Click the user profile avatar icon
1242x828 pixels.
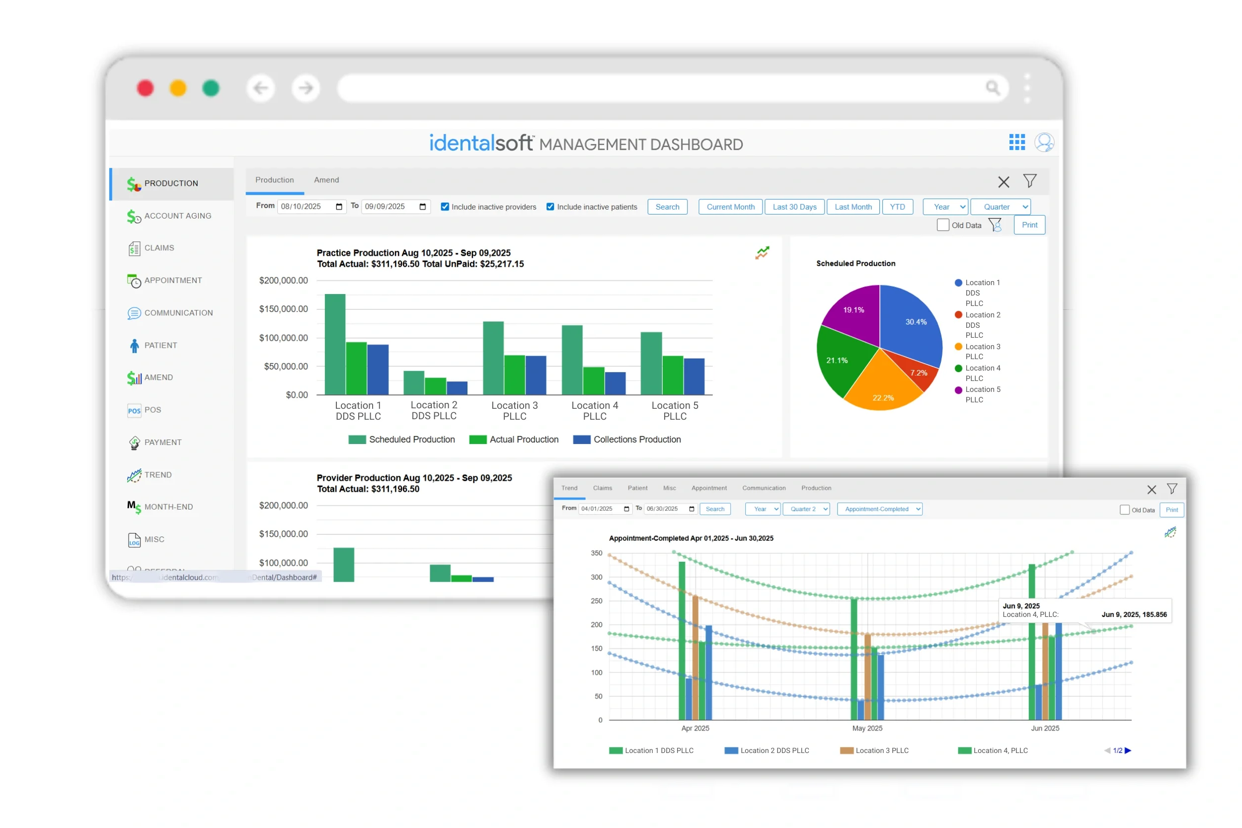tap(1043, 142)
